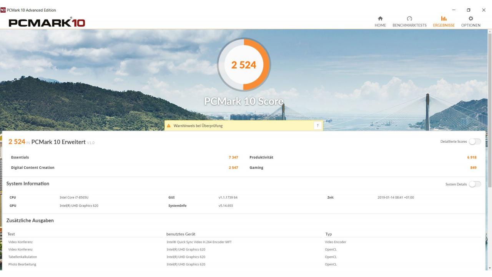The image size is (492, 277).
Task: Switch to the Benchmarktests section
Action: pyautogui.click(x=409, y=21)
